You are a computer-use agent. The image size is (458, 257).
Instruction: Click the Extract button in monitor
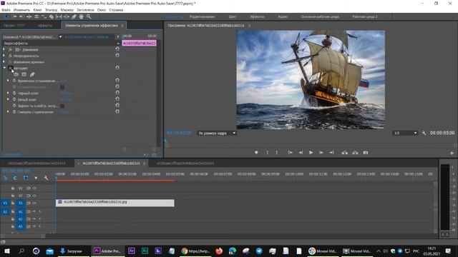(355, 153)
